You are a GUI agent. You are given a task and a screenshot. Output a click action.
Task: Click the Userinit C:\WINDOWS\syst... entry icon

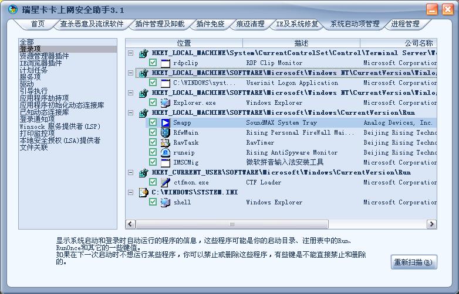click(x=166, y=83)
